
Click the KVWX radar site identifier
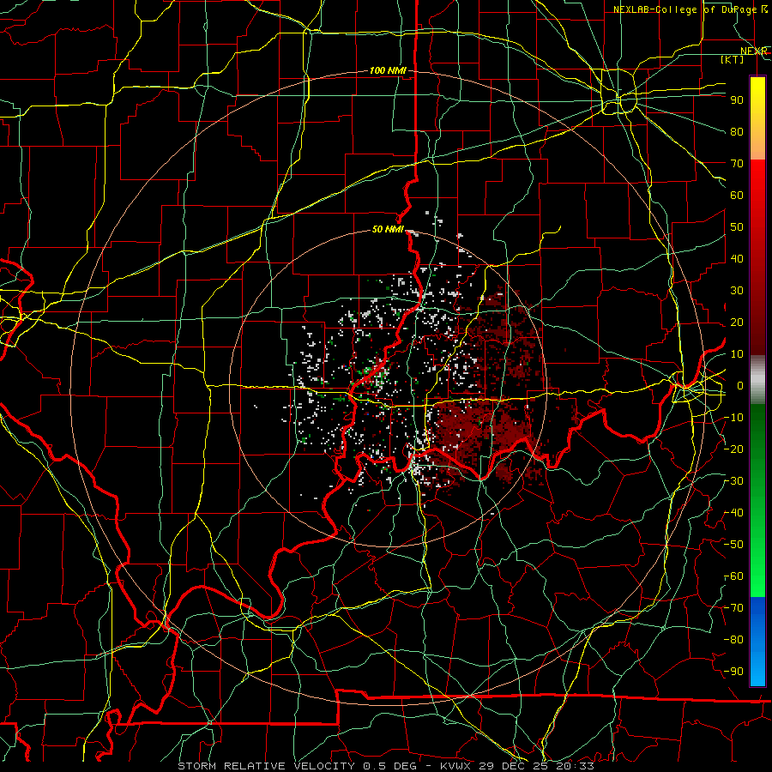click(457, 766)
